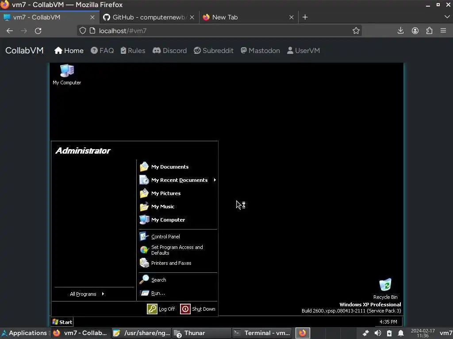Bookmark this page with star icon
Screen dimensions: 453x339
[x=356, y=30]
